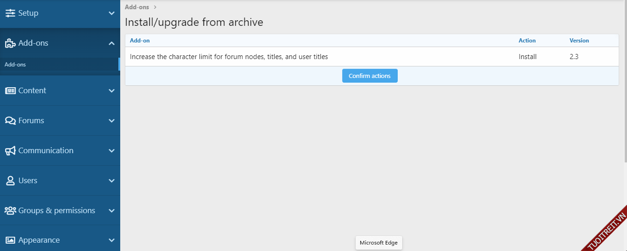The image size is (627, 251).
Task: Click the Appearance image icon
Action: tap(10, 240)
